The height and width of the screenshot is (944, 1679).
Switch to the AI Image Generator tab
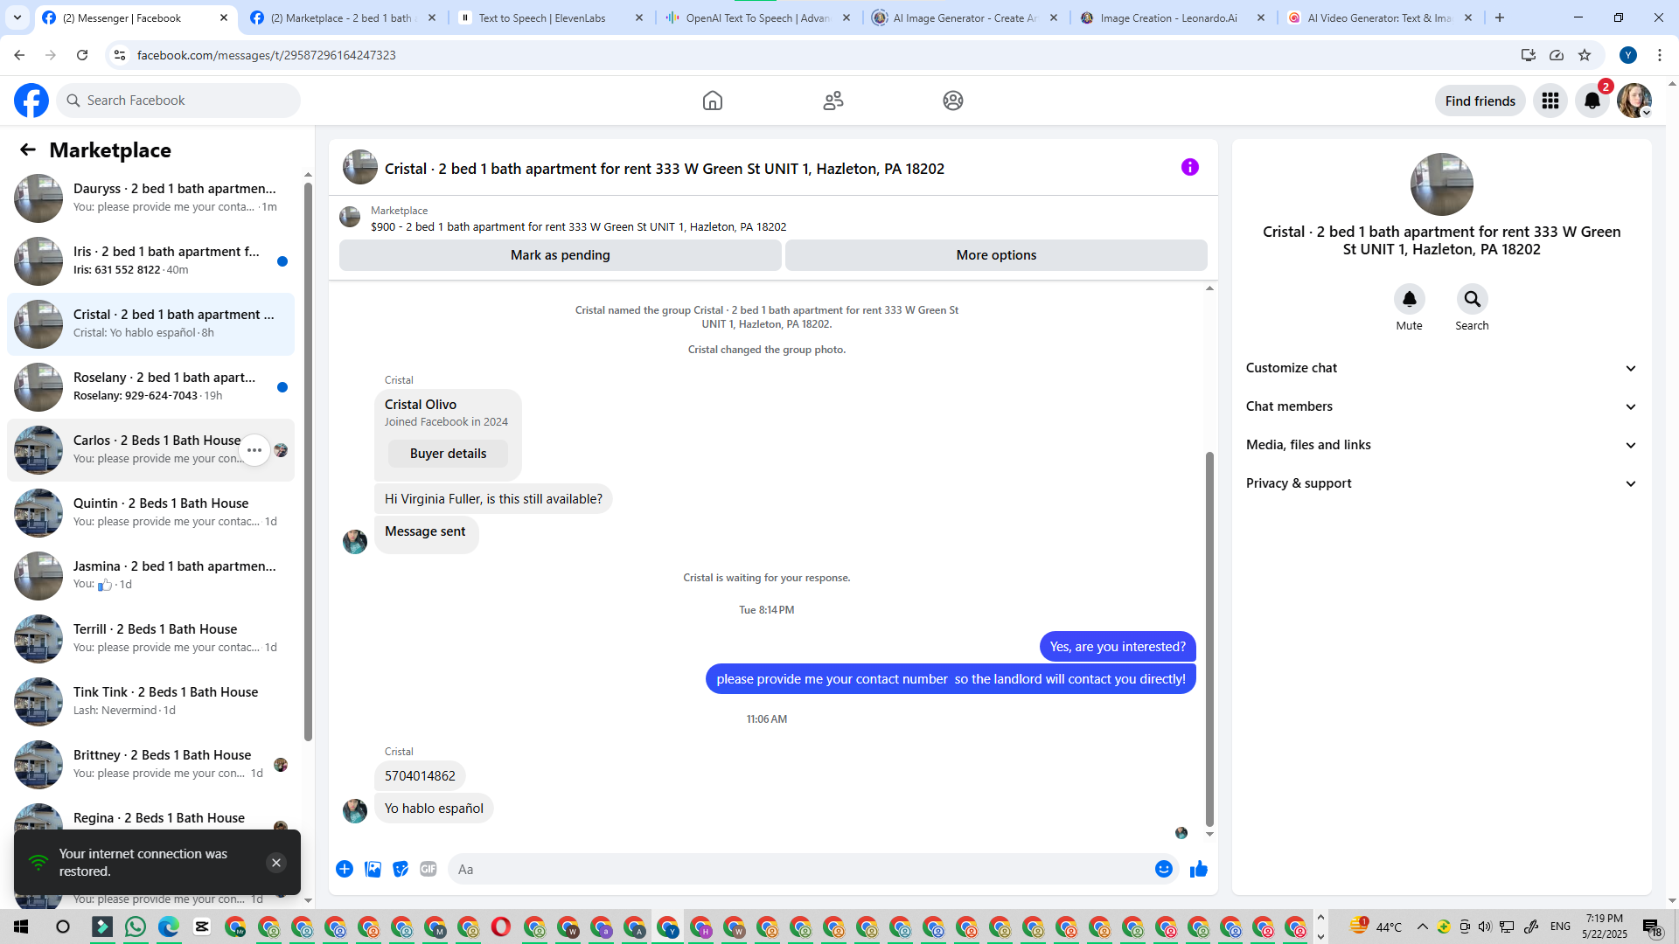coord(965,17)
